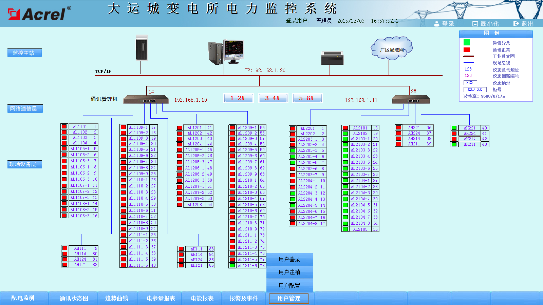Switch to the 趋势曲线 tab
Image resolution: width=543 pixels, height=305 pixels.
tap(117, 298)
